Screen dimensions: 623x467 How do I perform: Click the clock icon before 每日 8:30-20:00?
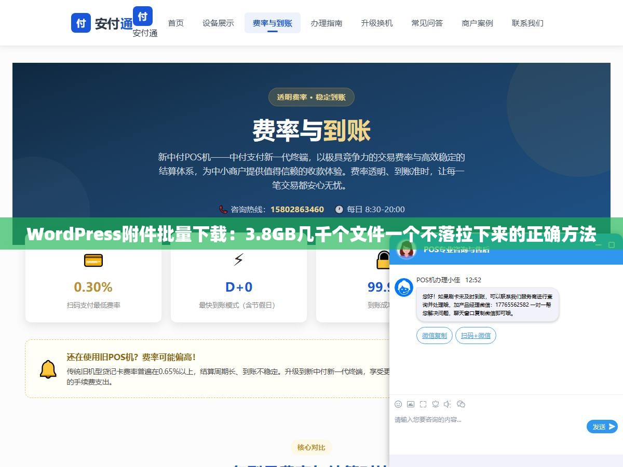(x=339, y=210)
